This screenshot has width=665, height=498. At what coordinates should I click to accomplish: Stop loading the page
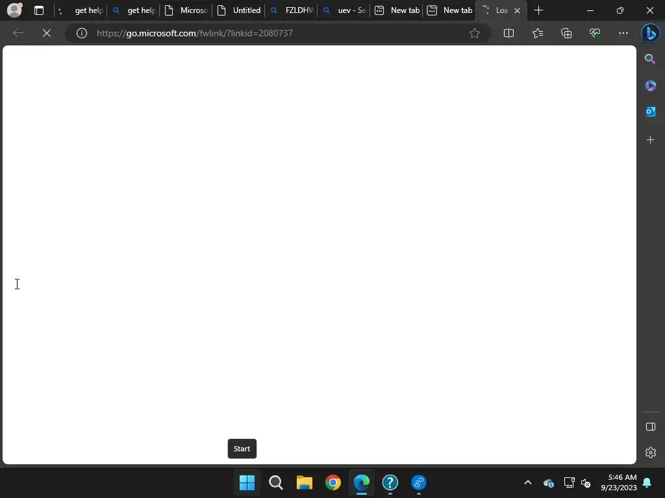coord(47,33)
